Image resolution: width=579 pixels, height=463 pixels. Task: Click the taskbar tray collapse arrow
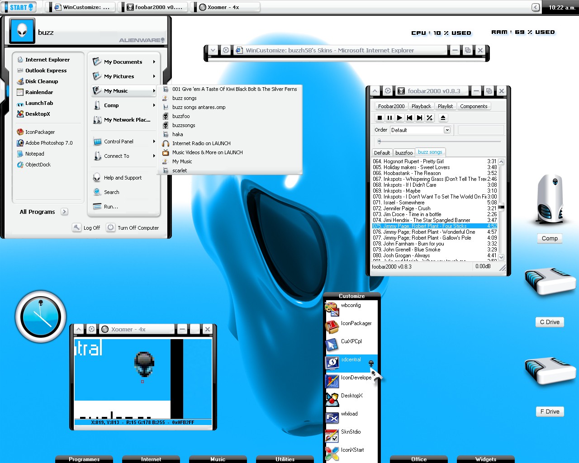(536, 7)
